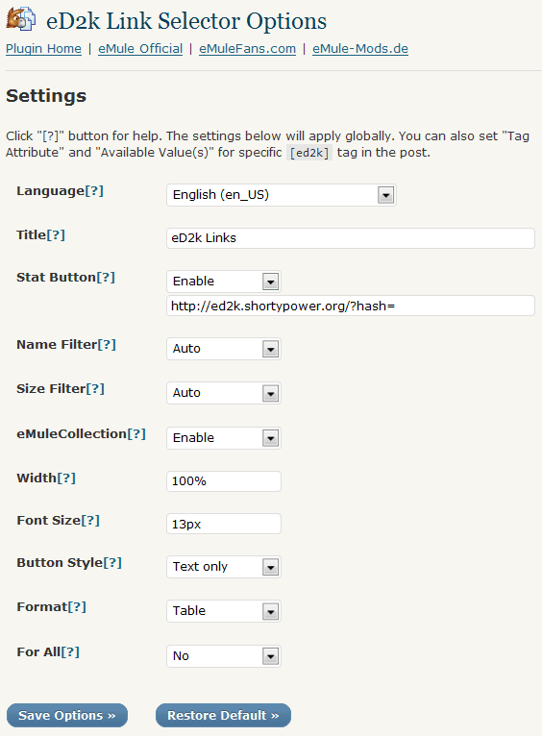The height and width of the screenshot is (736, 542).
Task: Show help for Format [?]
Action: 77,607
